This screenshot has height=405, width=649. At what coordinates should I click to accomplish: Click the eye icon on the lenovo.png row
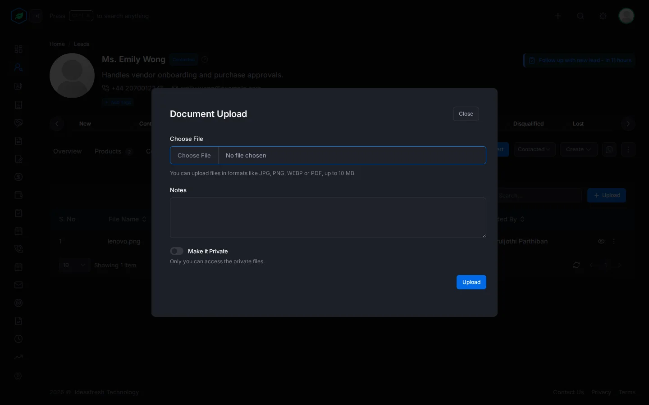tap(601, 241)
